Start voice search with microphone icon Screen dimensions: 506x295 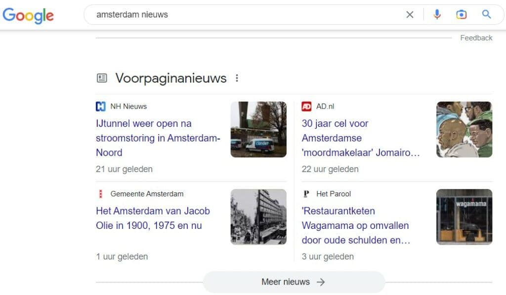tap(437, 14)
